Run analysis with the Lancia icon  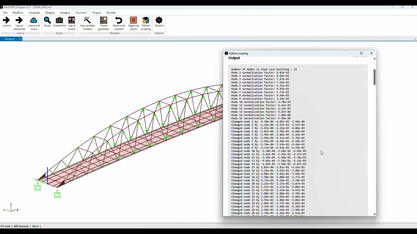point(7,22)
